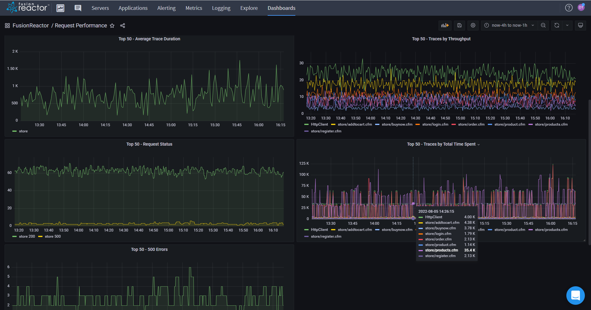This screenshot has height=310, width=591.
Task: Click the Total Time Spent panel resize handle
Action: pos(584,240)
